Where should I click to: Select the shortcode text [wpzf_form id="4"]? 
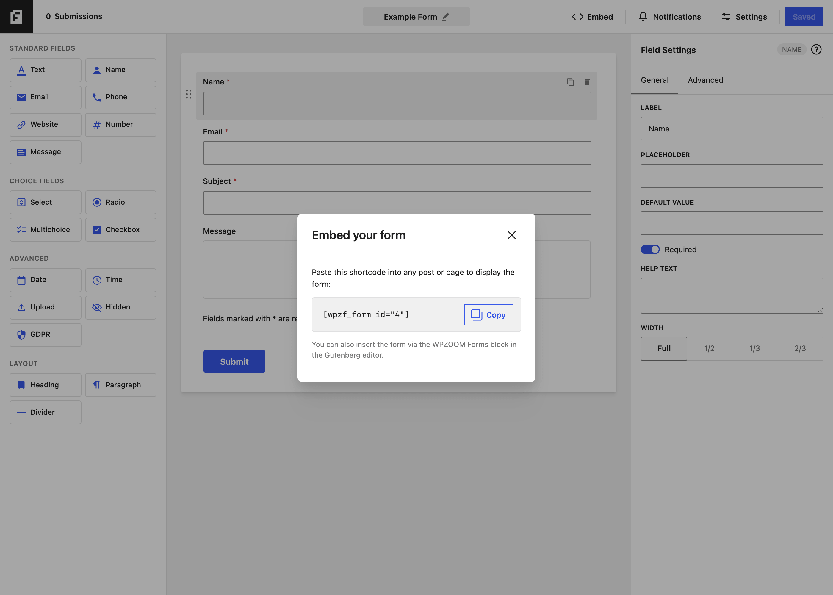tap(366, 314)
